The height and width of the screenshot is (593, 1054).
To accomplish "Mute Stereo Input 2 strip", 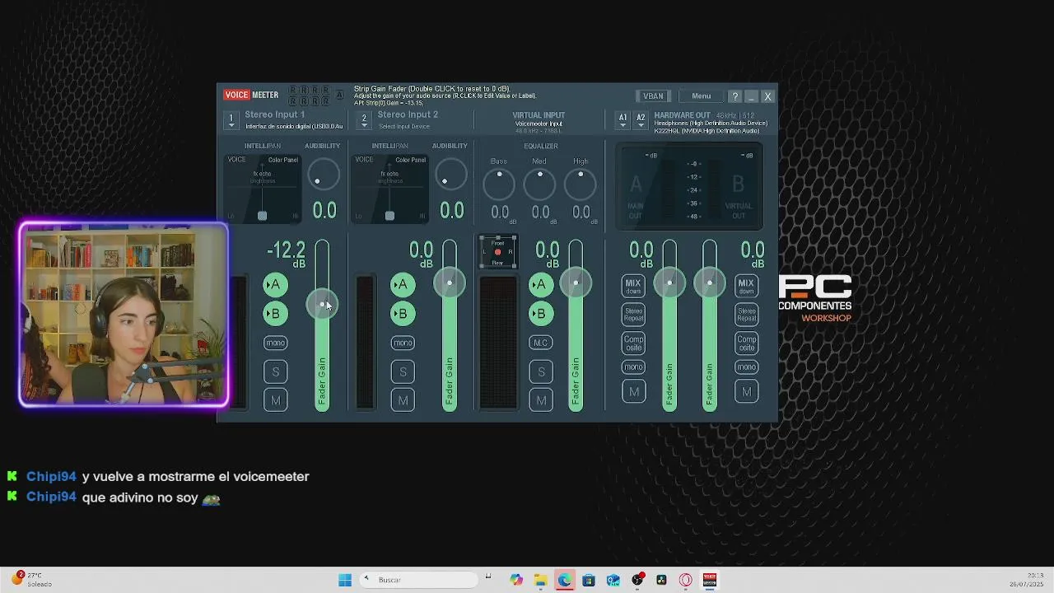I will click(x=402, y=400).
